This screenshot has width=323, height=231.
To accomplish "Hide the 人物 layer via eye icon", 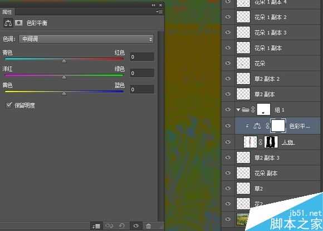I will (x=228, y=142).
